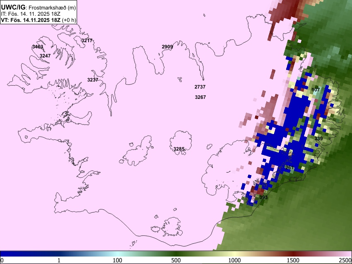Click the 261 value label
Viewport: 352px width, 264px height.
(x=289, y=167)
